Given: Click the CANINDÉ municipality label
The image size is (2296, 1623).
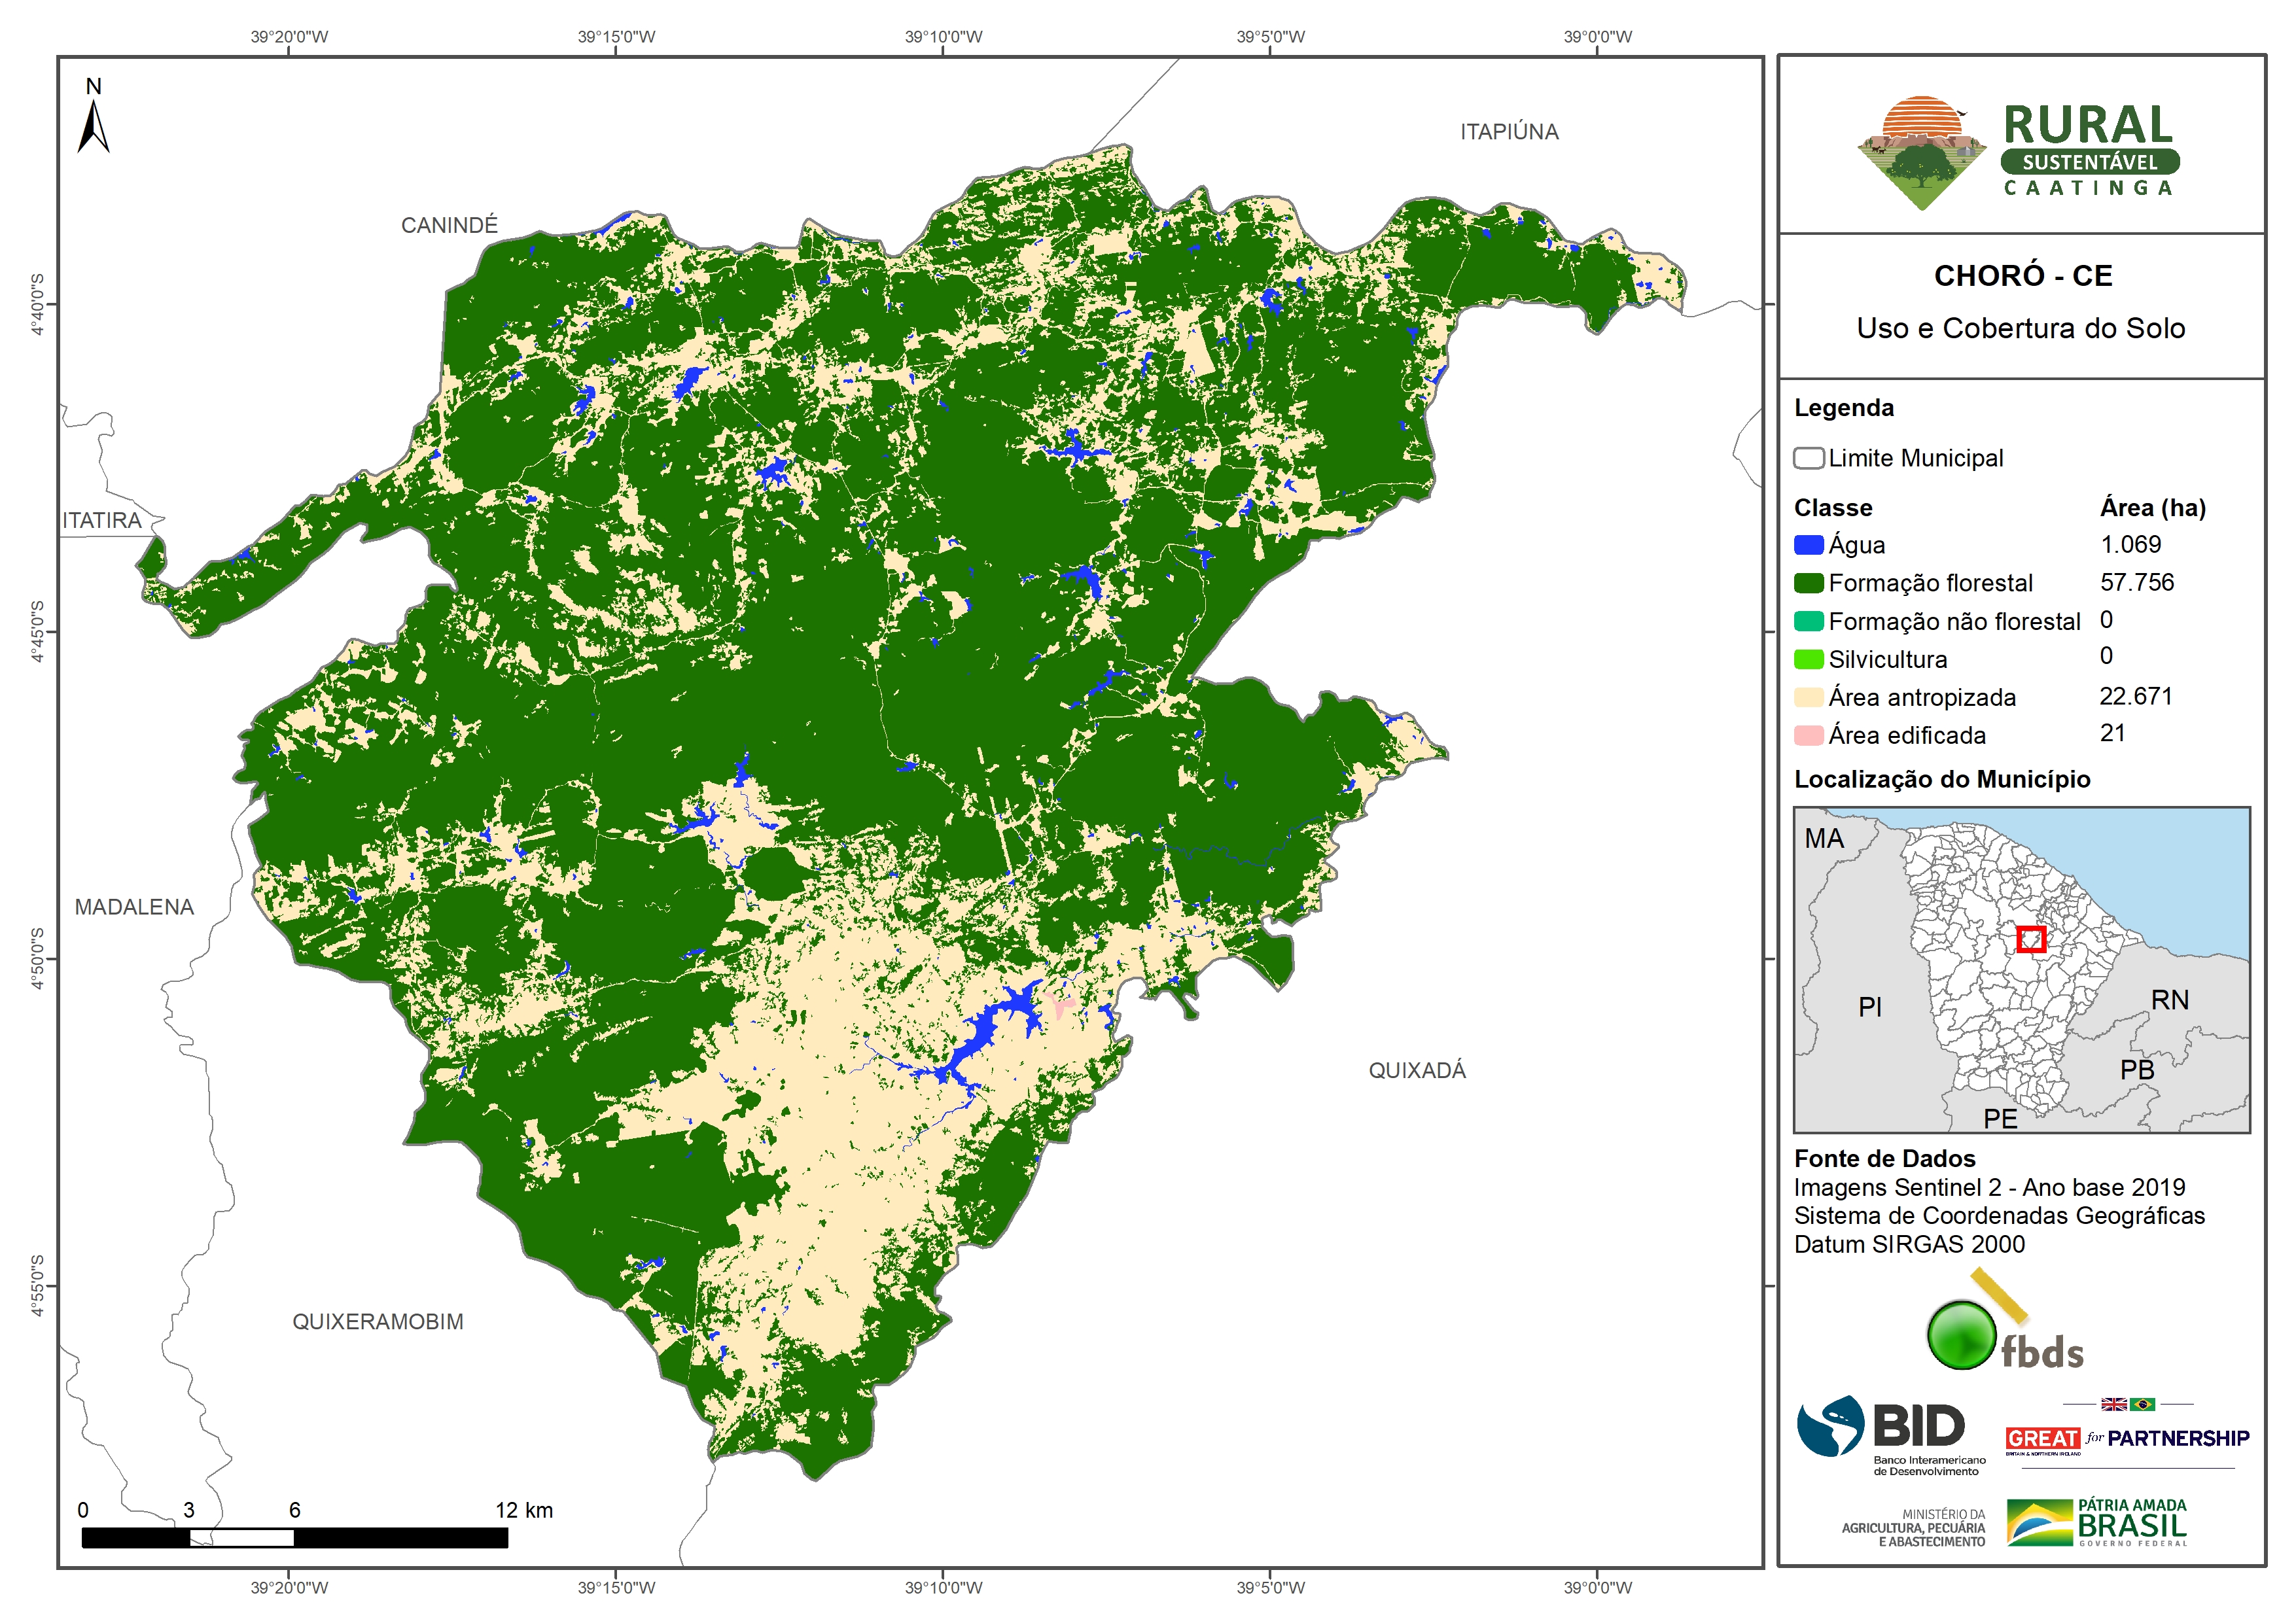Looking at the screenshot, I should pyautogui.click(x=449, y=225).
